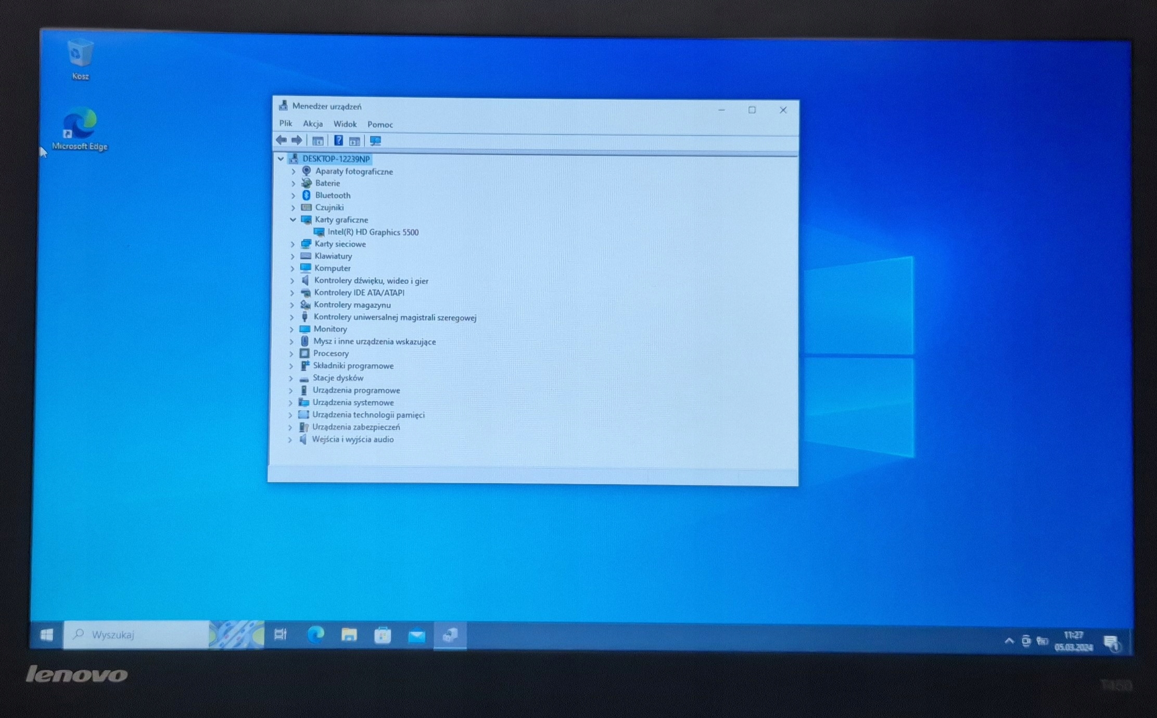
Task: Click the Back arrow in Device Manager toolbar
Action: pyautogui.click(x=281, y=140)
